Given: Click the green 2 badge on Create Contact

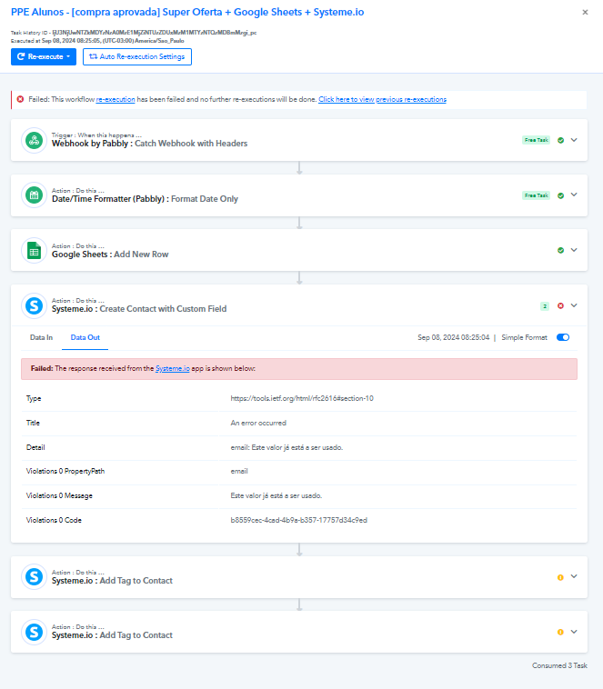Looking at the screenshot, I should pos(545,306).
